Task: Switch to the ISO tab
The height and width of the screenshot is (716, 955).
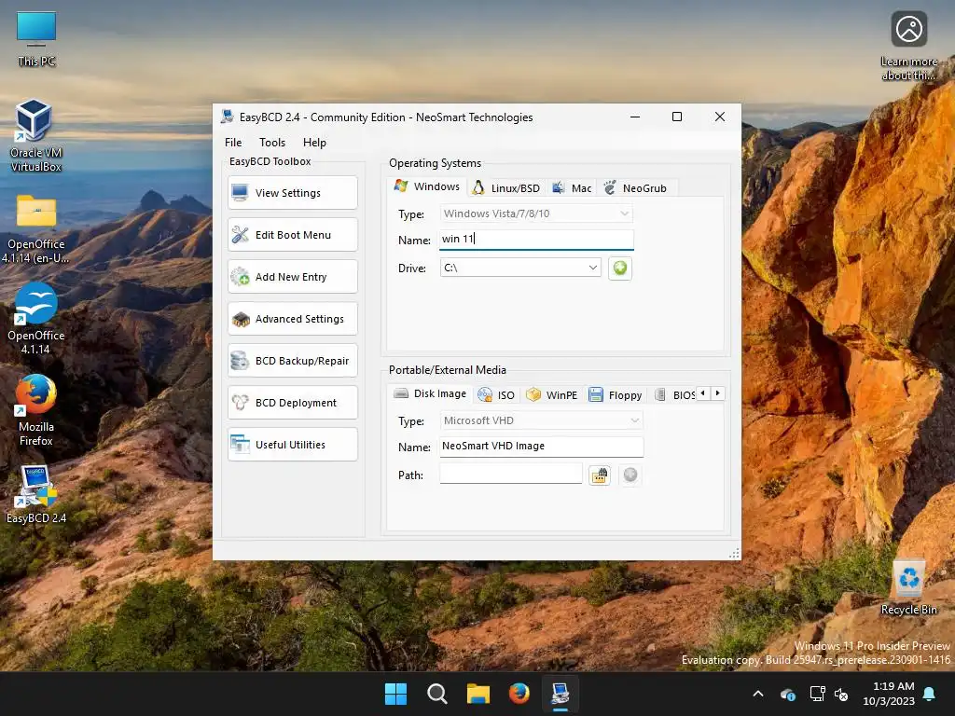Action: click(x=497, y=395)
